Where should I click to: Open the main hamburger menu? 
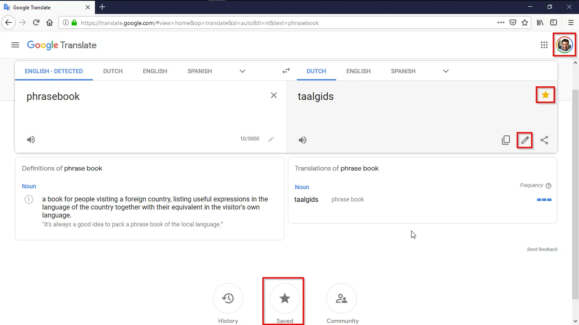coord(15,45)
